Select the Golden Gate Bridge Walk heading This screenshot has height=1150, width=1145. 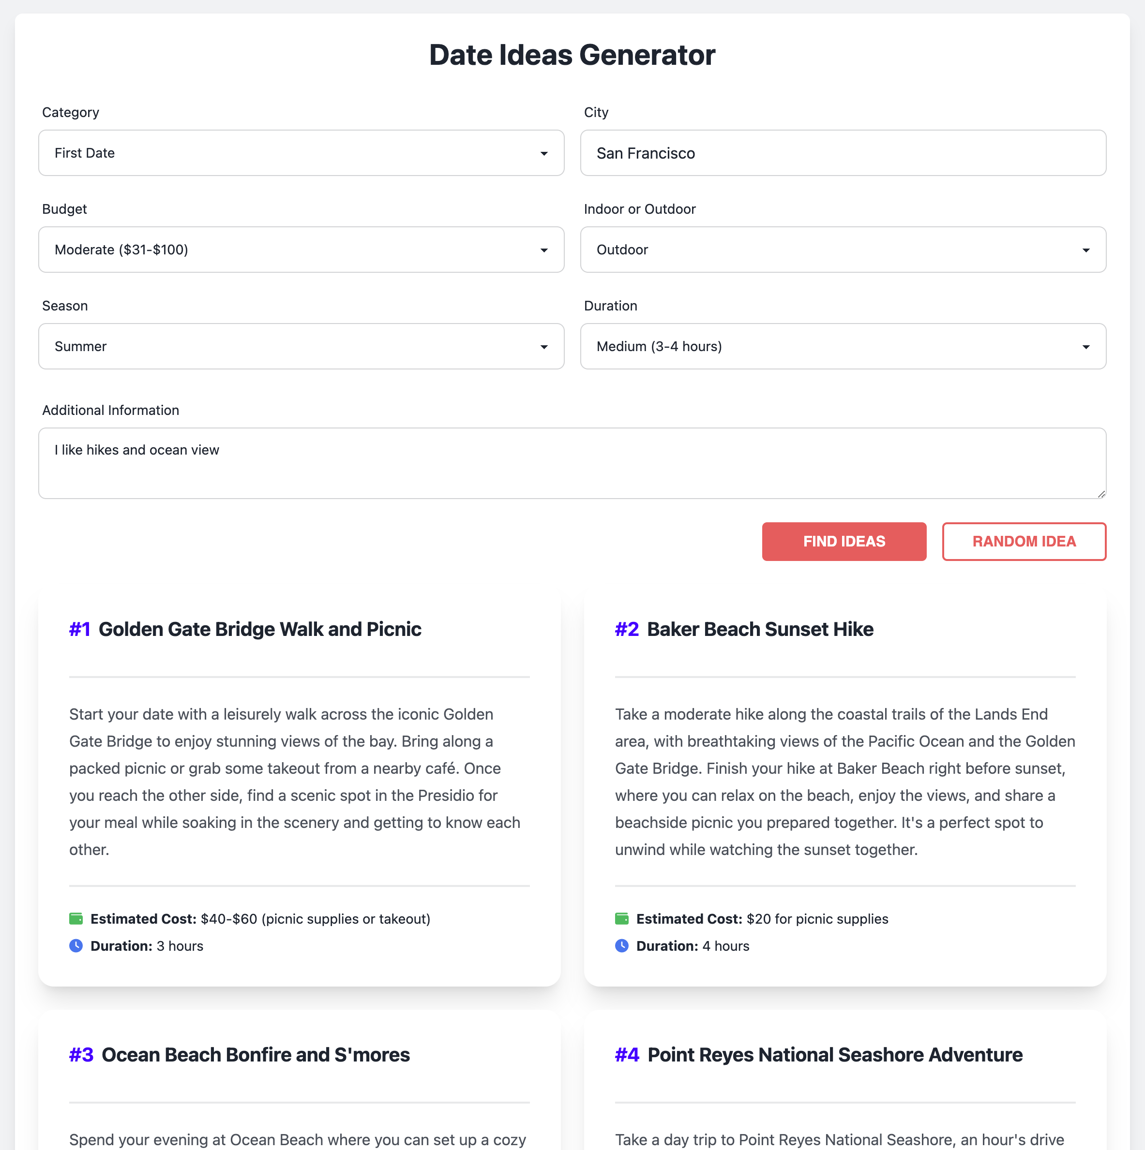260,629
